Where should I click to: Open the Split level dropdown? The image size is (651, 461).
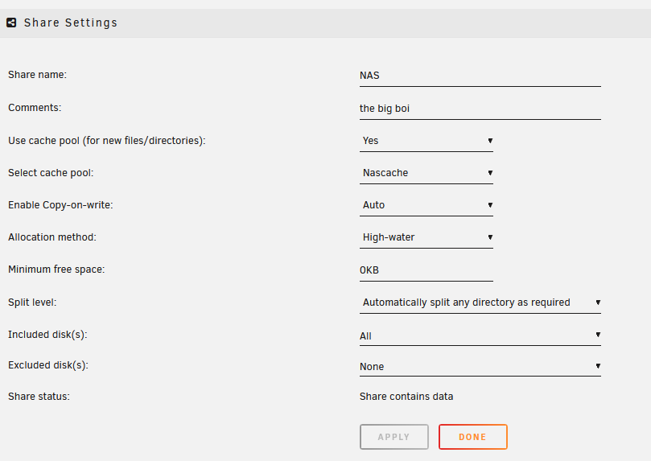click(x=480, y=303)
